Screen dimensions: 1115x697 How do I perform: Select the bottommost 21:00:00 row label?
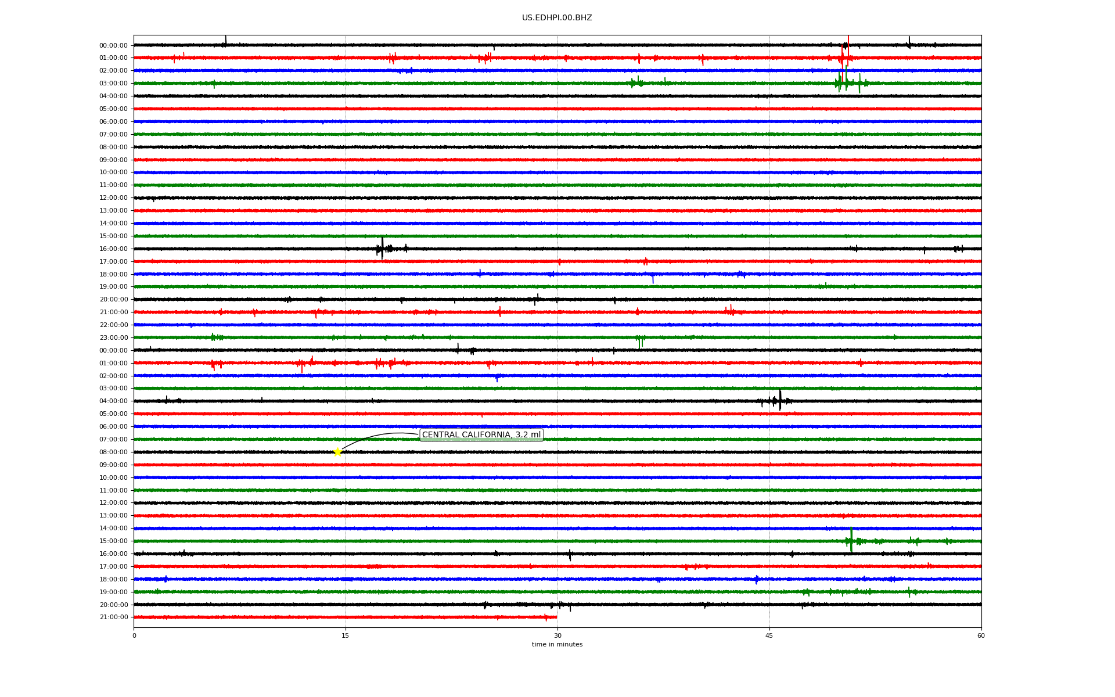pyautogui.click(x=113, y=617)
